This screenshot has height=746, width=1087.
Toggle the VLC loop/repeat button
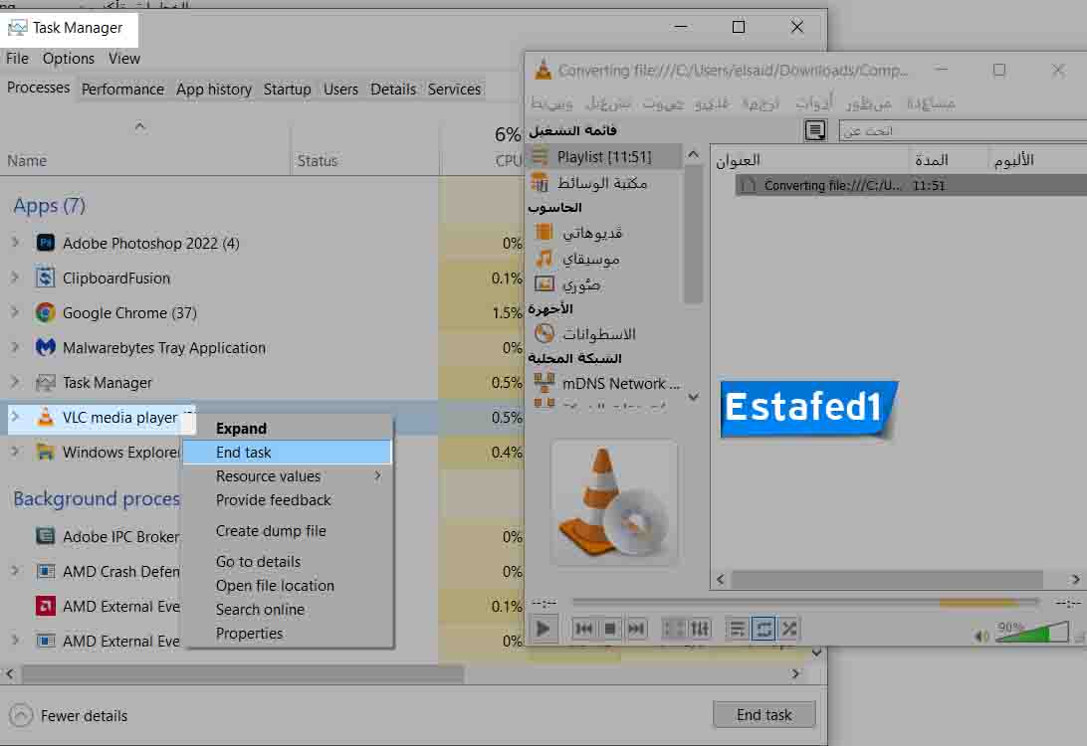[763, 629]
